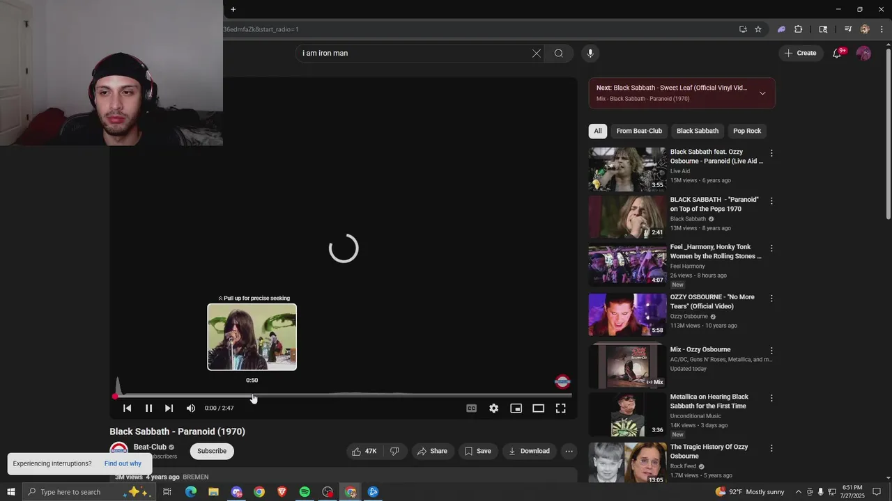Open the Create button
The image size is (892, 501).
point(800,53)
